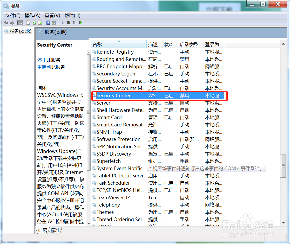
Task: Click gear icon of Task Scheduler row
Action: [94, 183]
